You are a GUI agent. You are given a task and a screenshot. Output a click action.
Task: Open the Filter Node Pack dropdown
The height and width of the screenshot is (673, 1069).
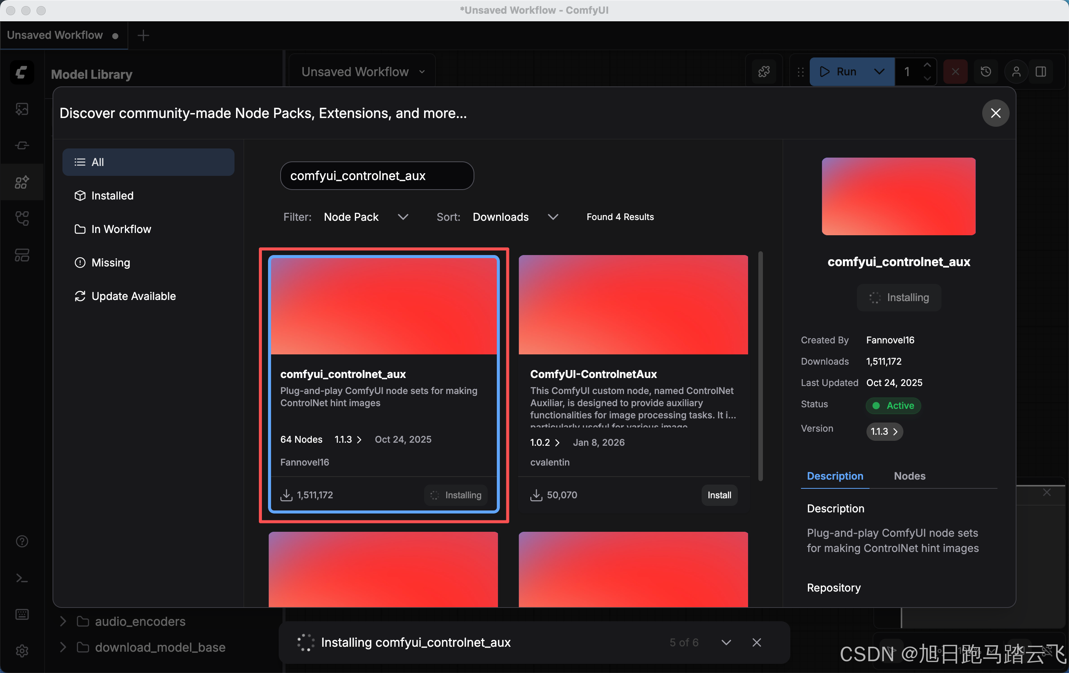(x=366, y=217)
